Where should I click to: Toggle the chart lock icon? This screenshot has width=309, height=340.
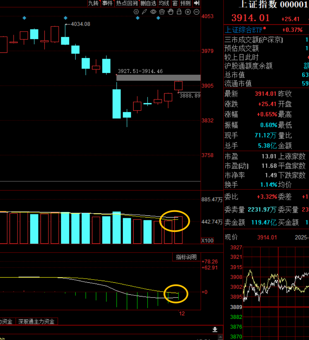179,12
